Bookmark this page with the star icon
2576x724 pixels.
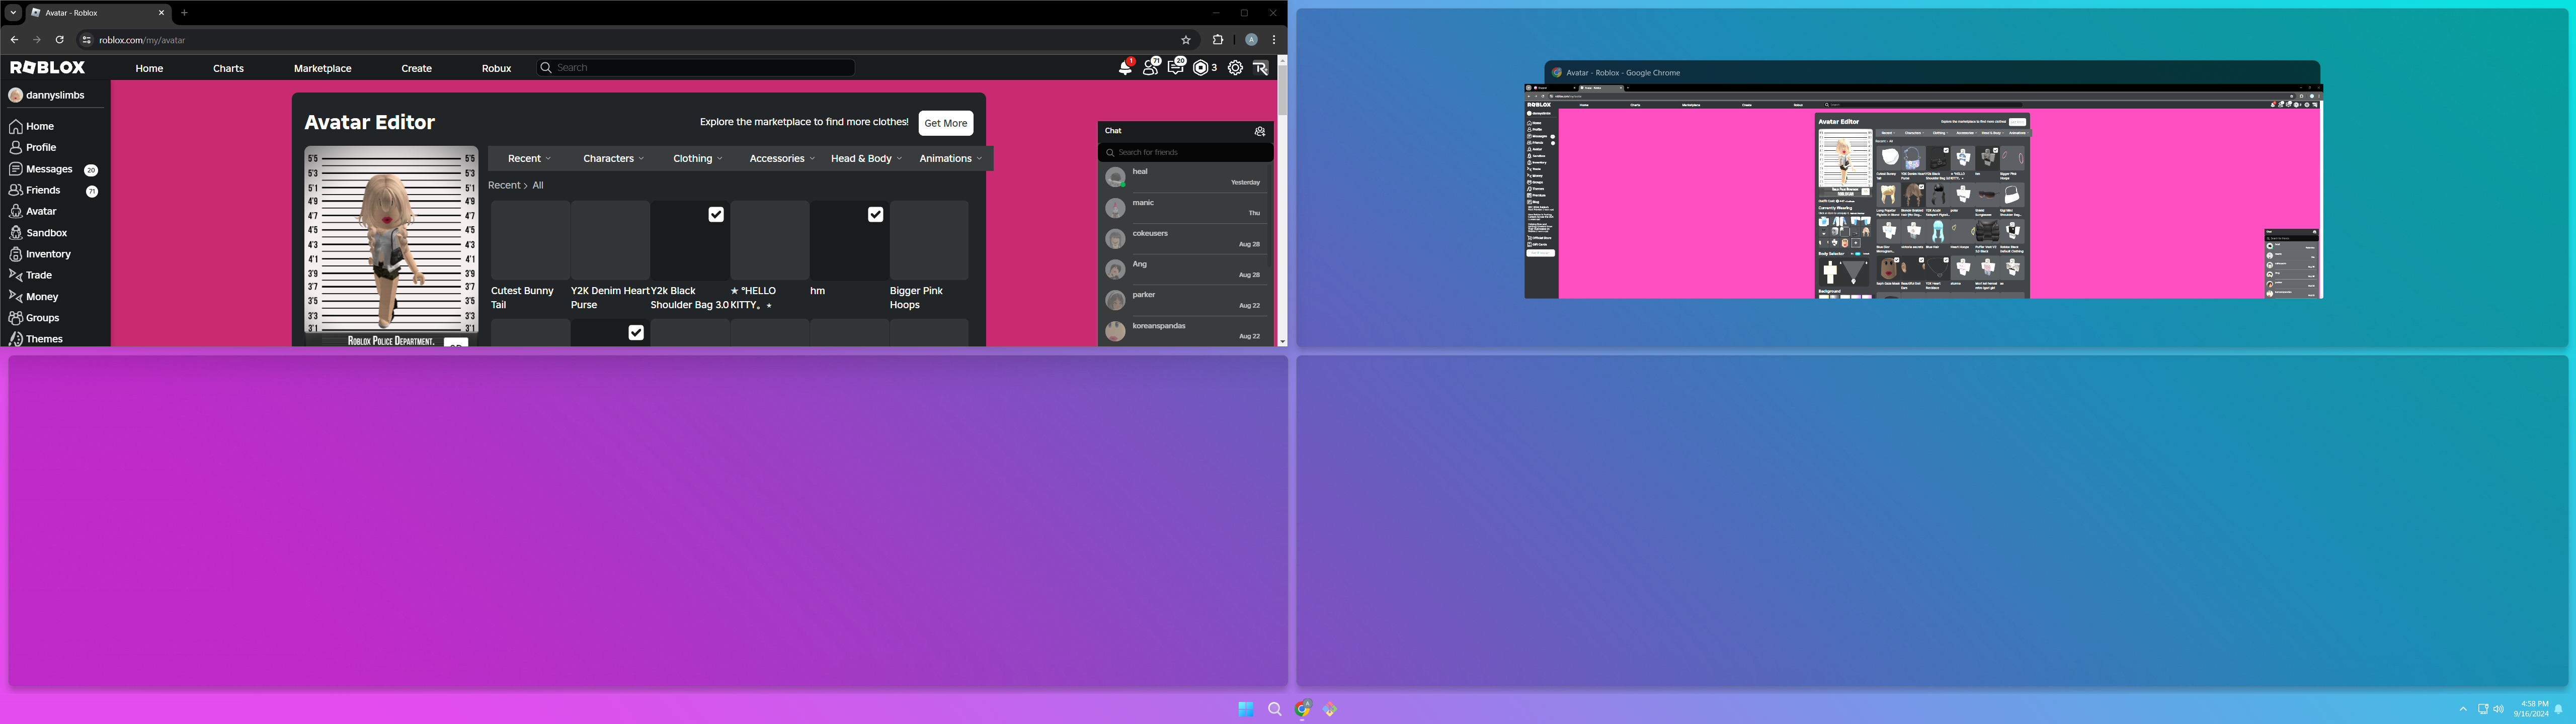(1186, 40)
